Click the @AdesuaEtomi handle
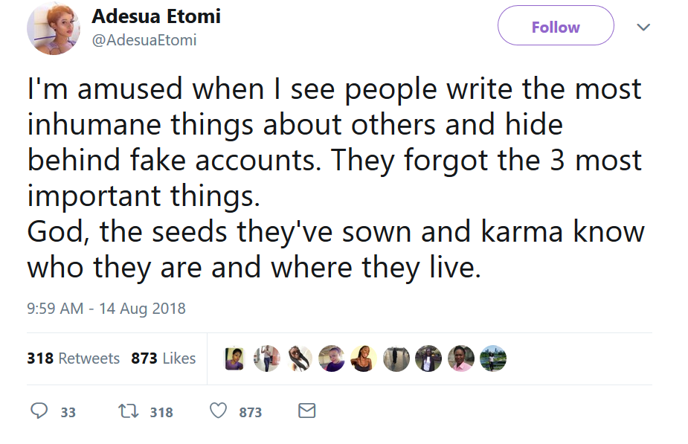The width and height of the screenshot is (688, 444). coord(144,40)
